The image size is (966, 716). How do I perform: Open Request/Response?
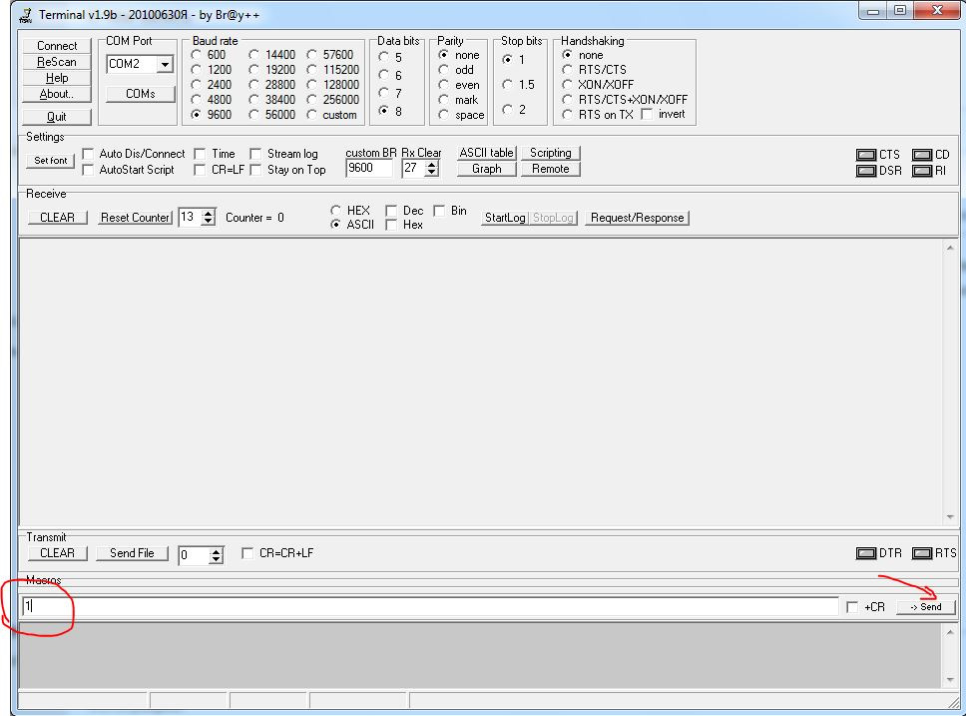pos(637,218)
